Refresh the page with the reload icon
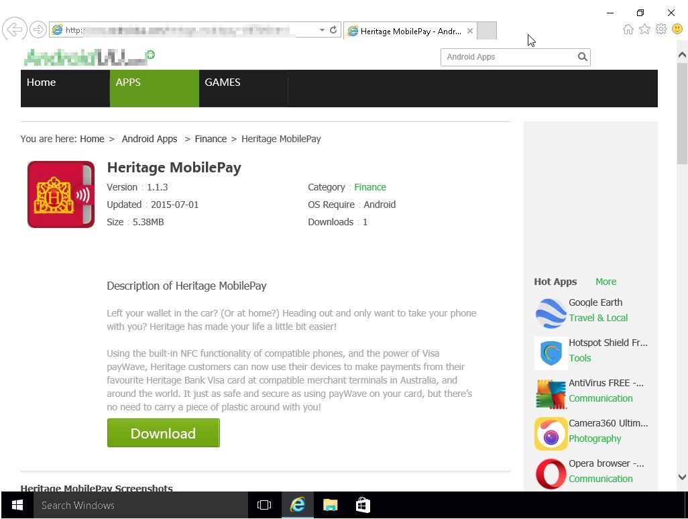This screenshot has height=519, width=688. coord(333,30)
